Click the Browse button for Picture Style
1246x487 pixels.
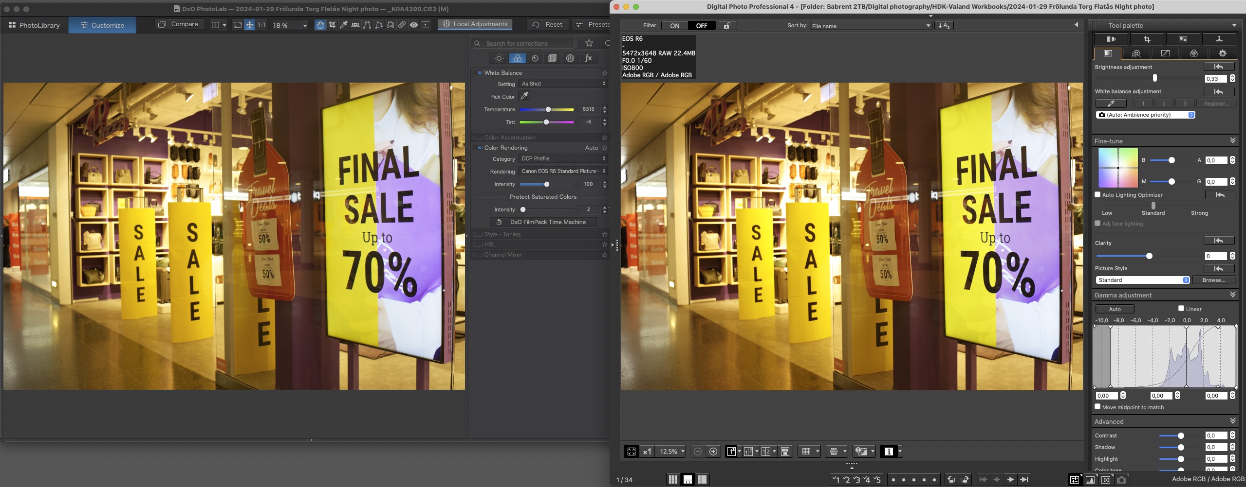pos(1215,279)
